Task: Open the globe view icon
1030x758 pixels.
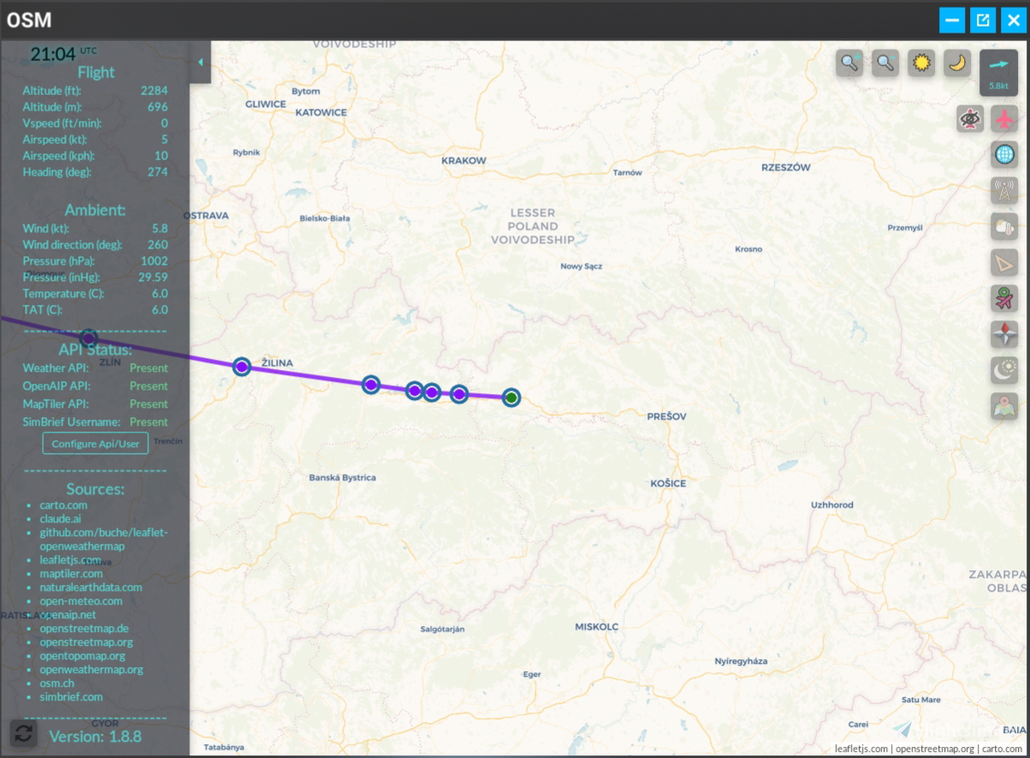Action: (1003, 154)
